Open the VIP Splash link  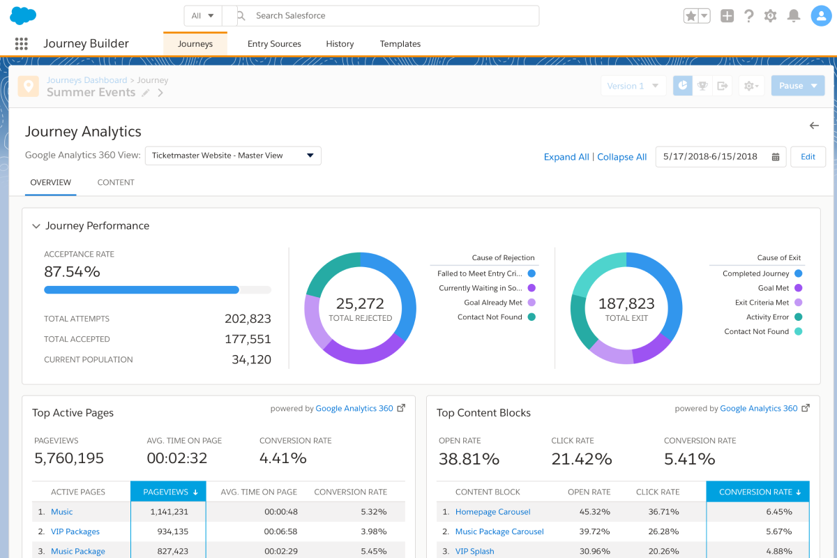point(475,551)
